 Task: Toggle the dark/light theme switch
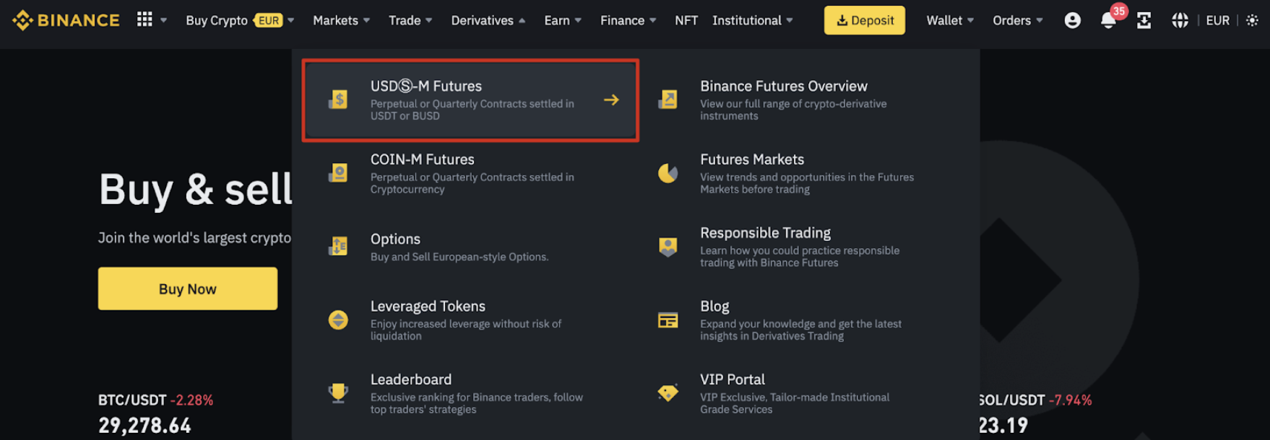1252,20
